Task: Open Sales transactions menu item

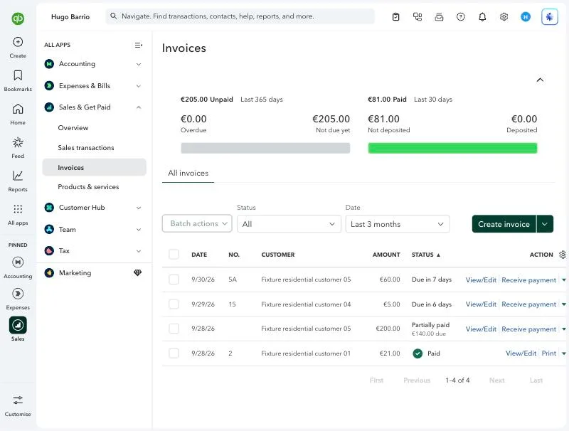Action: (86, 148)
